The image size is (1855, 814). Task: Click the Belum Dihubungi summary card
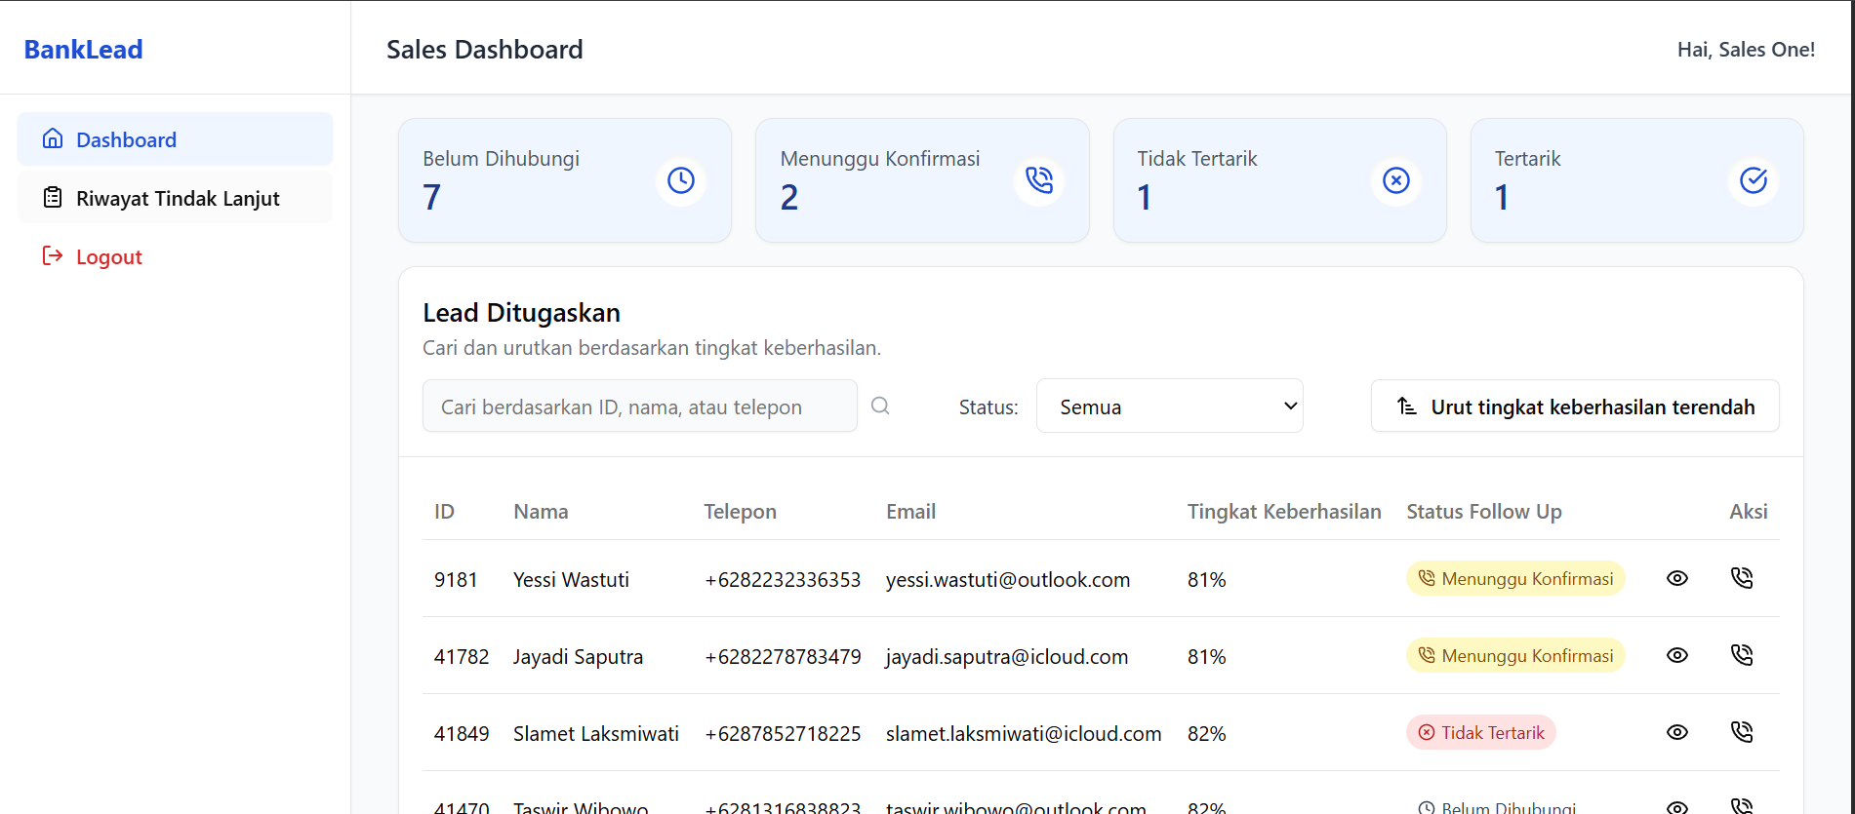(565, 180)
